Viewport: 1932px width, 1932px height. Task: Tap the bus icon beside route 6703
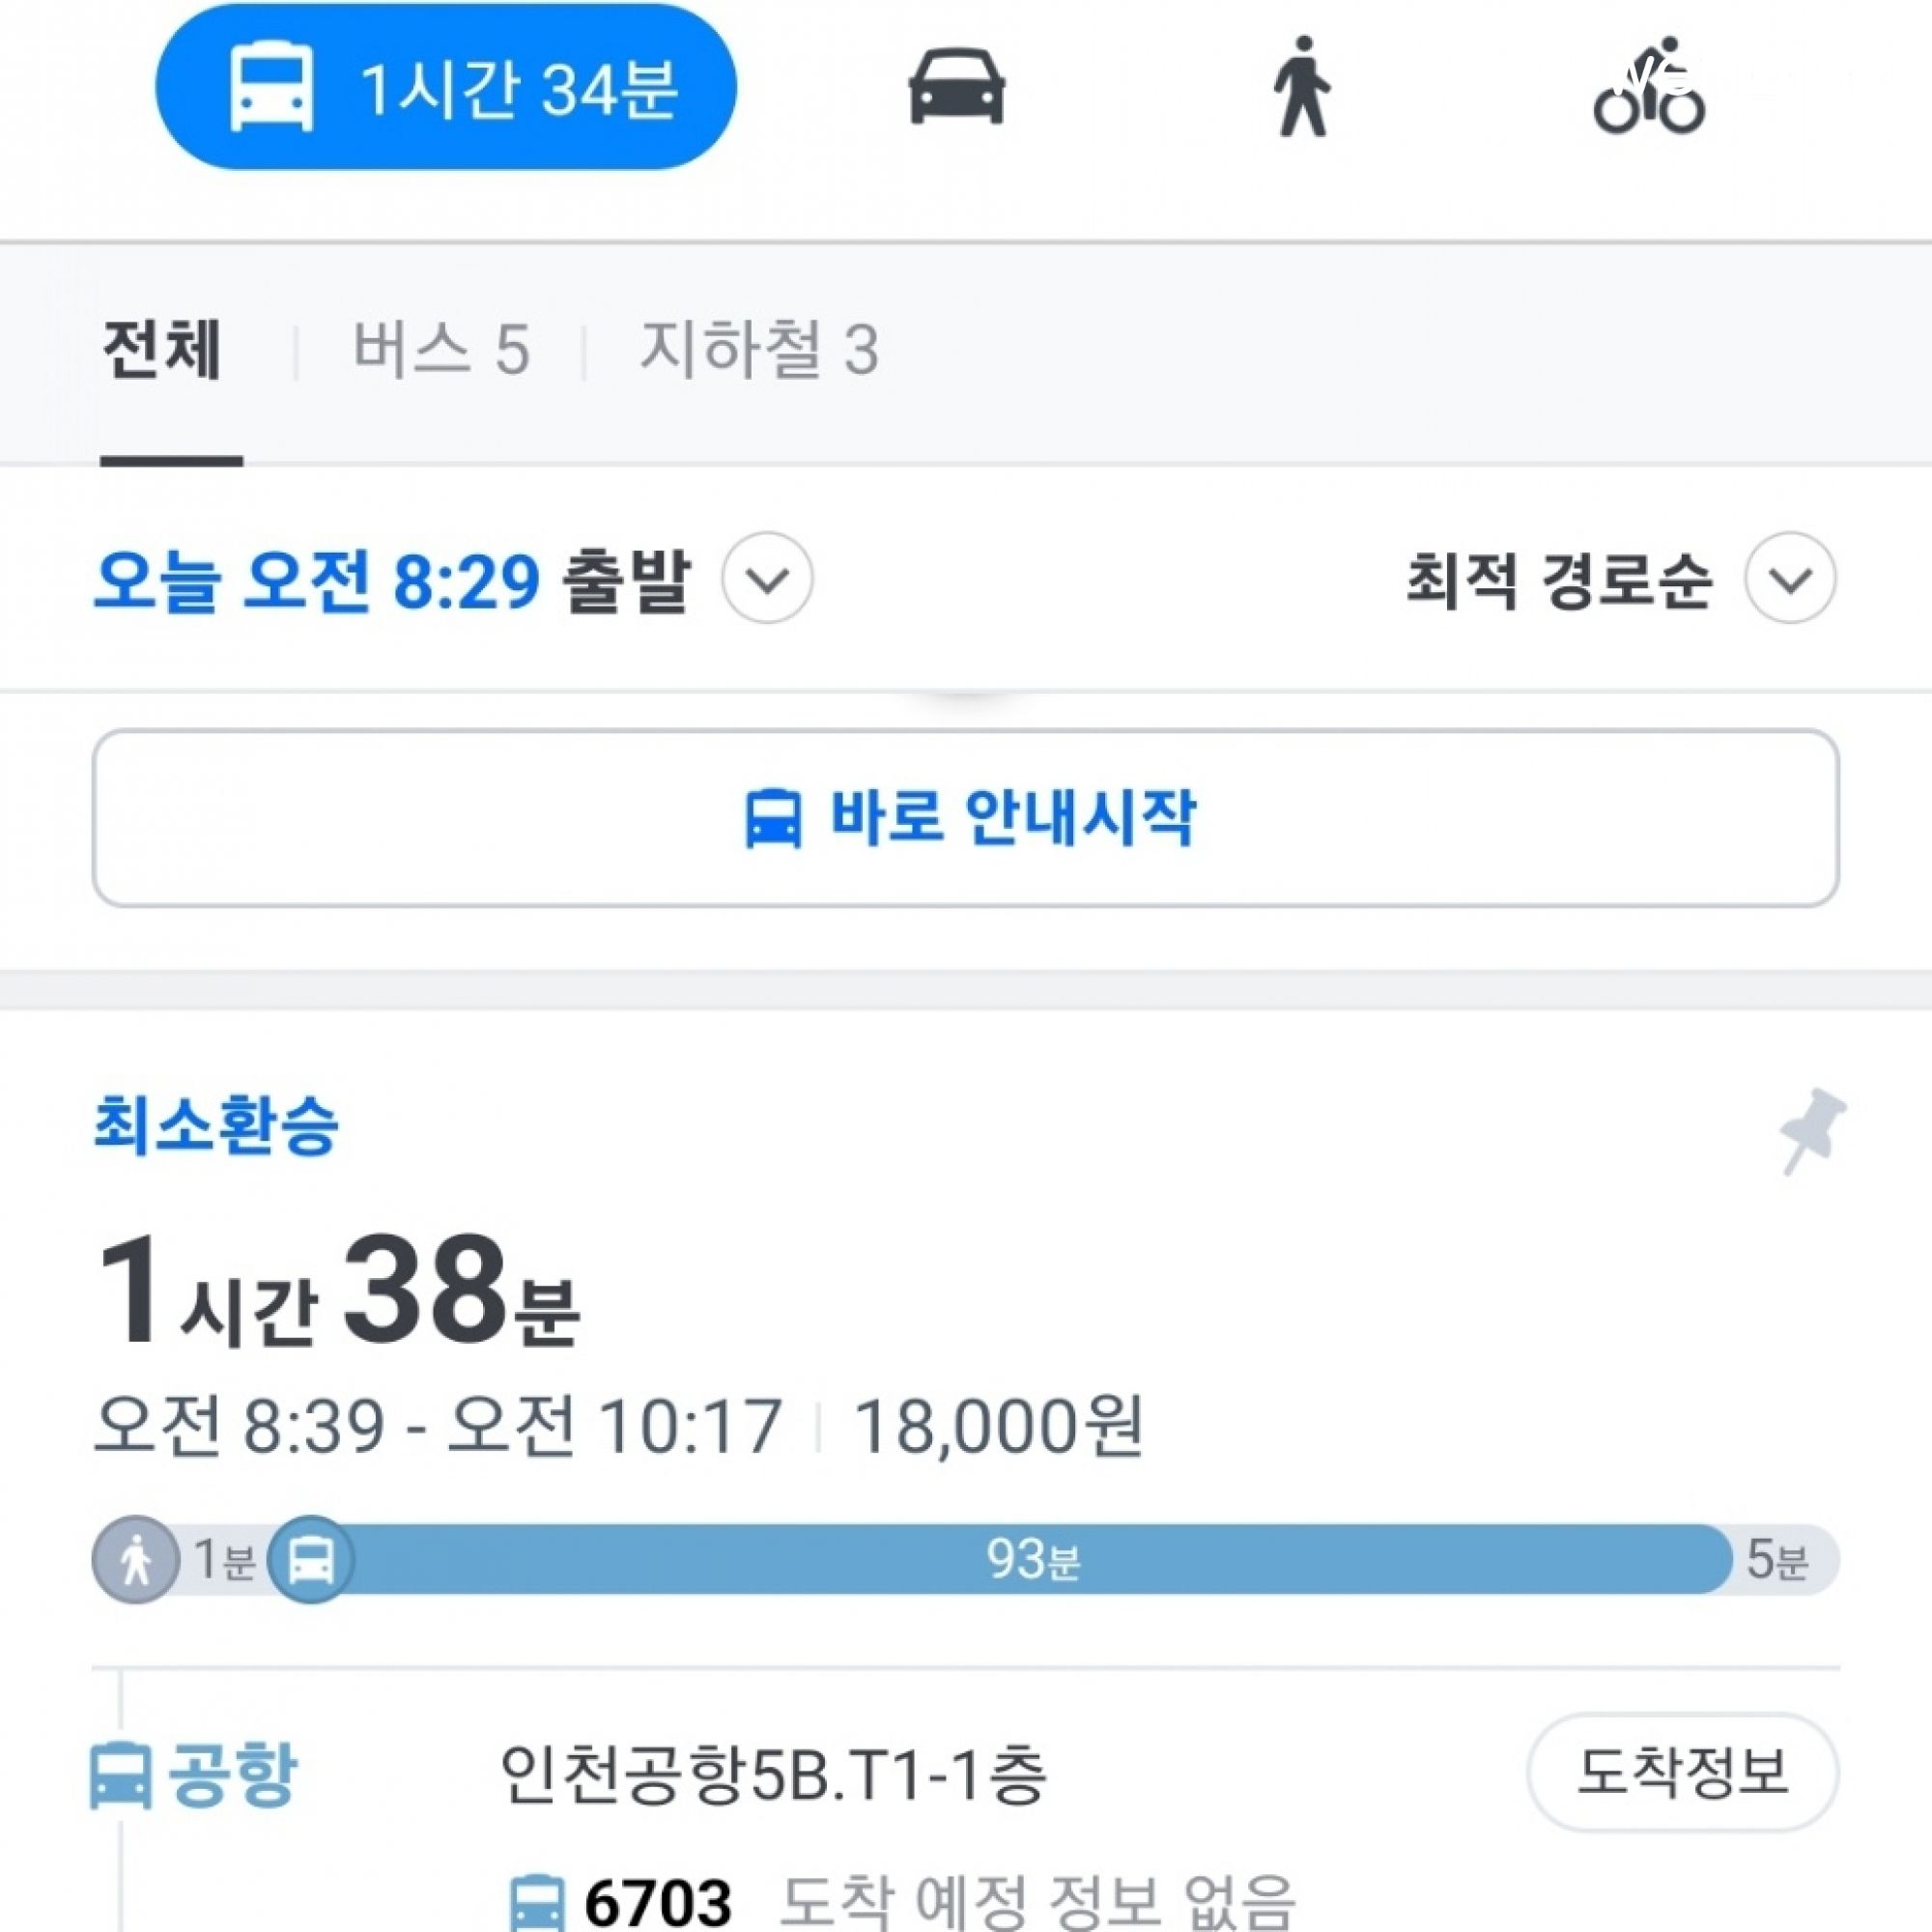(x=537, y=1902)
